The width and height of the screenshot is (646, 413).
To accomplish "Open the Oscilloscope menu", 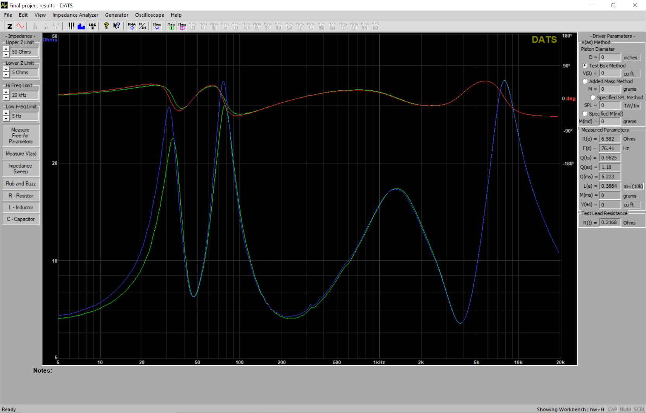I will (x=150, y=15).
